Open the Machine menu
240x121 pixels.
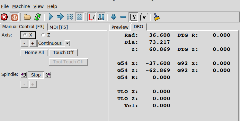click(21, 6)
